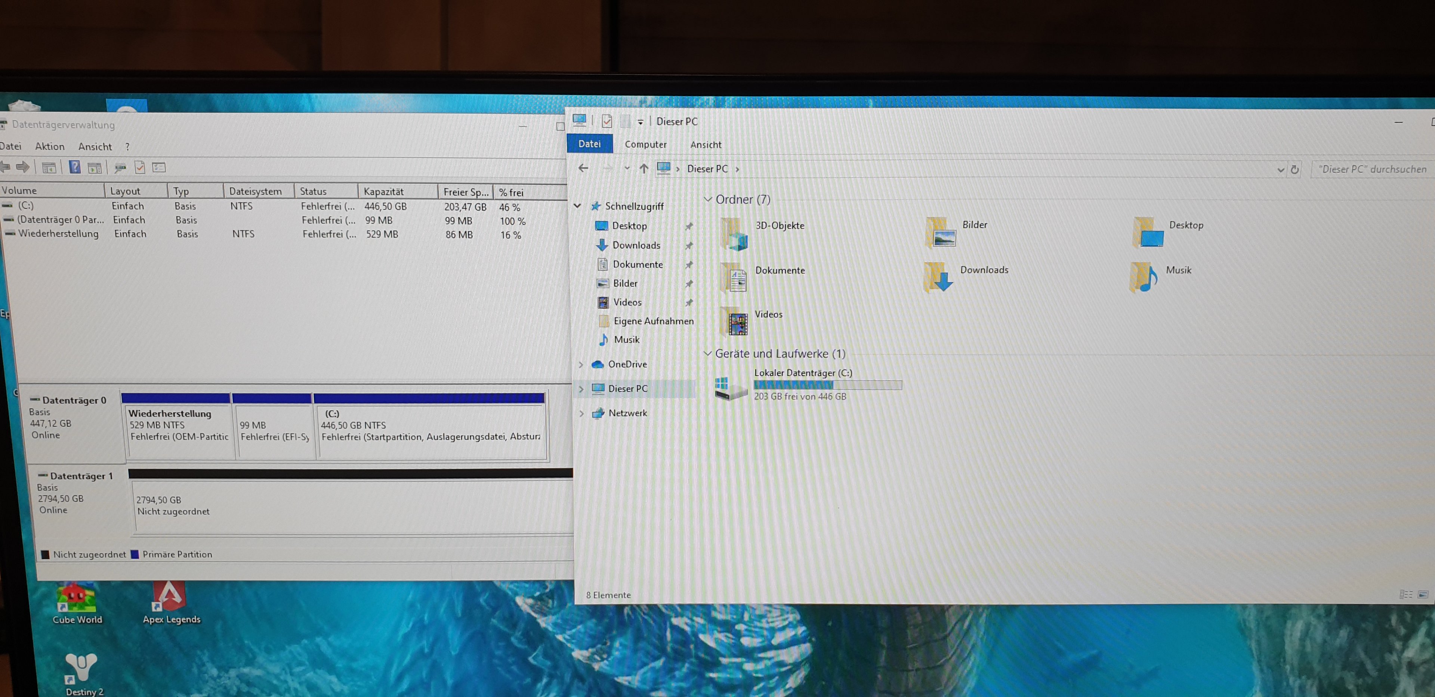Image resolution: width=1435 pixels, height=697 pixels.
Task: Open the Aktion menu
Action: [x=50, y=146]
